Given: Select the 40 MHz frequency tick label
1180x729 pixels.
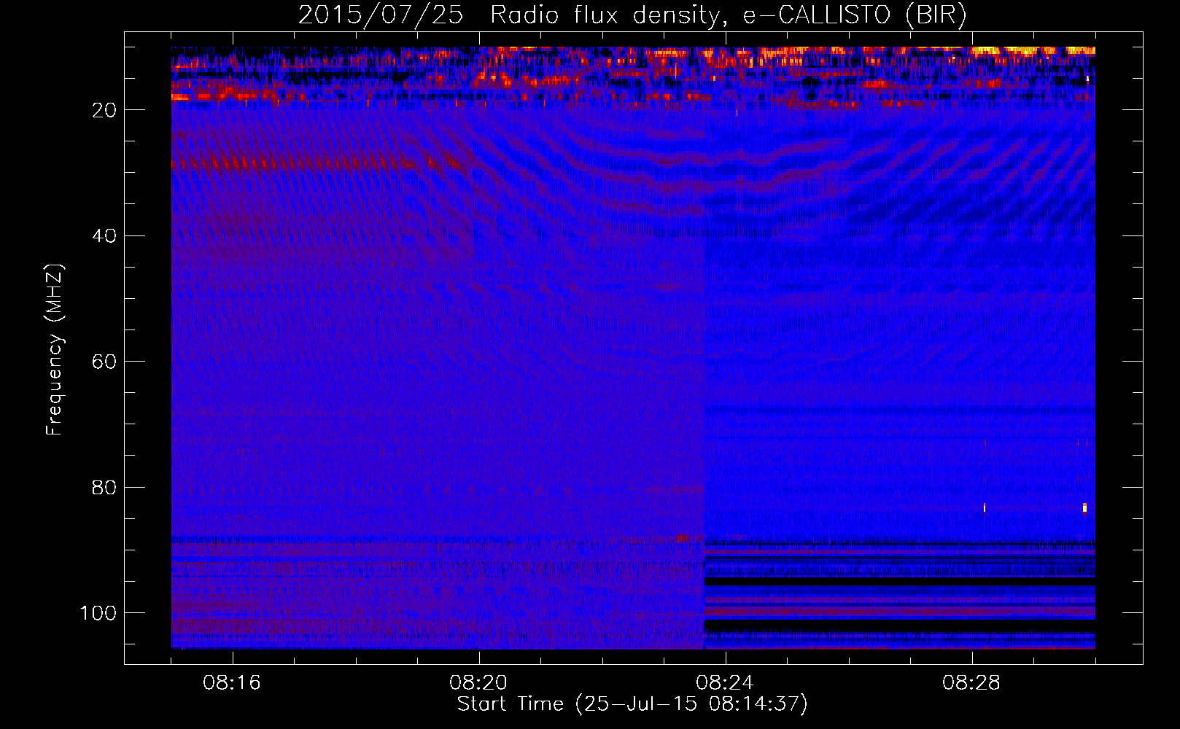Looking at the screenshot, I should [104, 236].
